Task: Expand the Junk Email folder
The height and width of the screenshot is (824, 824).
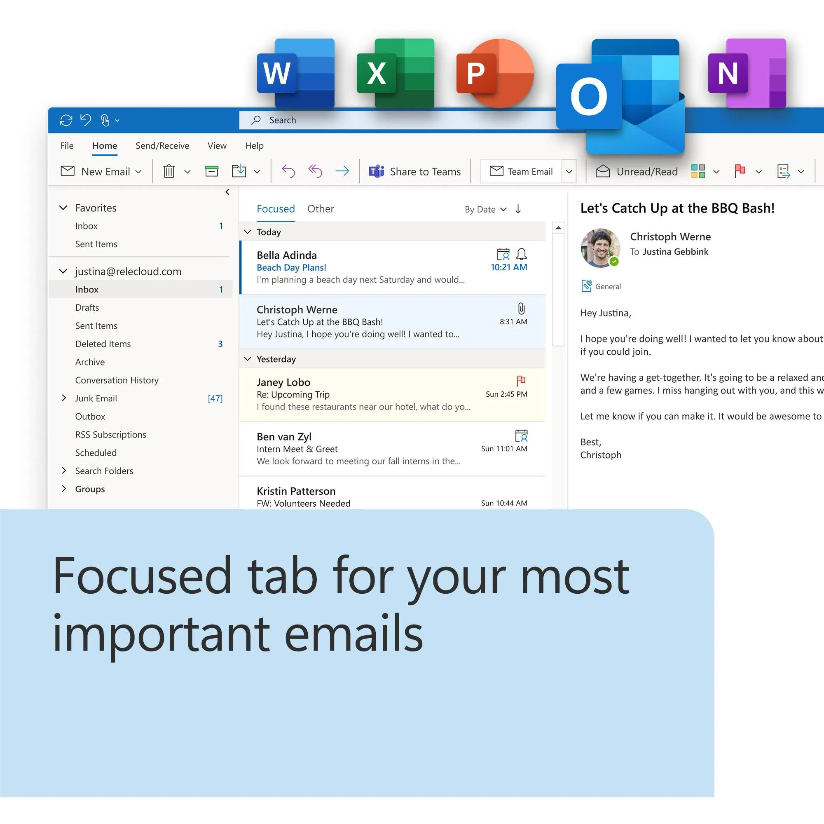Action: tap(64, 398)
